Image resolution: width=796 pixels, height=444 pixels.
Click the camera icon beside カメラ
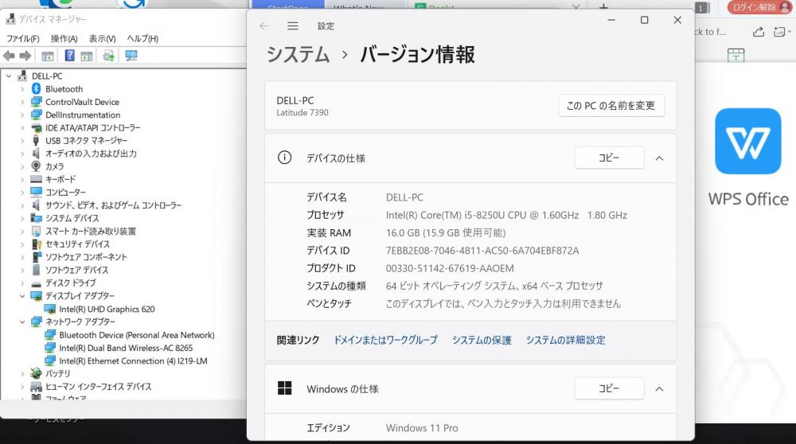point(36,166)
